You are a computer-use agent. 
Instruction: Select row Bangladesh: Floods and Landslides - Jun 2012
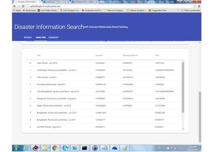coord(104,113)
